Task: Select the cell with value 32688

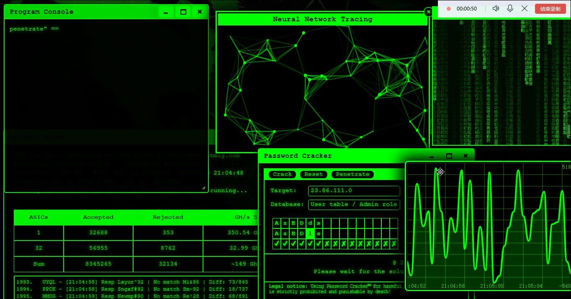Action: (x=98, y=233)
